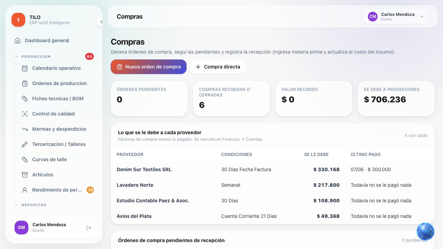Click the Cuenta Corriente 21 Dias condition
443x249 pixels.
249,216
